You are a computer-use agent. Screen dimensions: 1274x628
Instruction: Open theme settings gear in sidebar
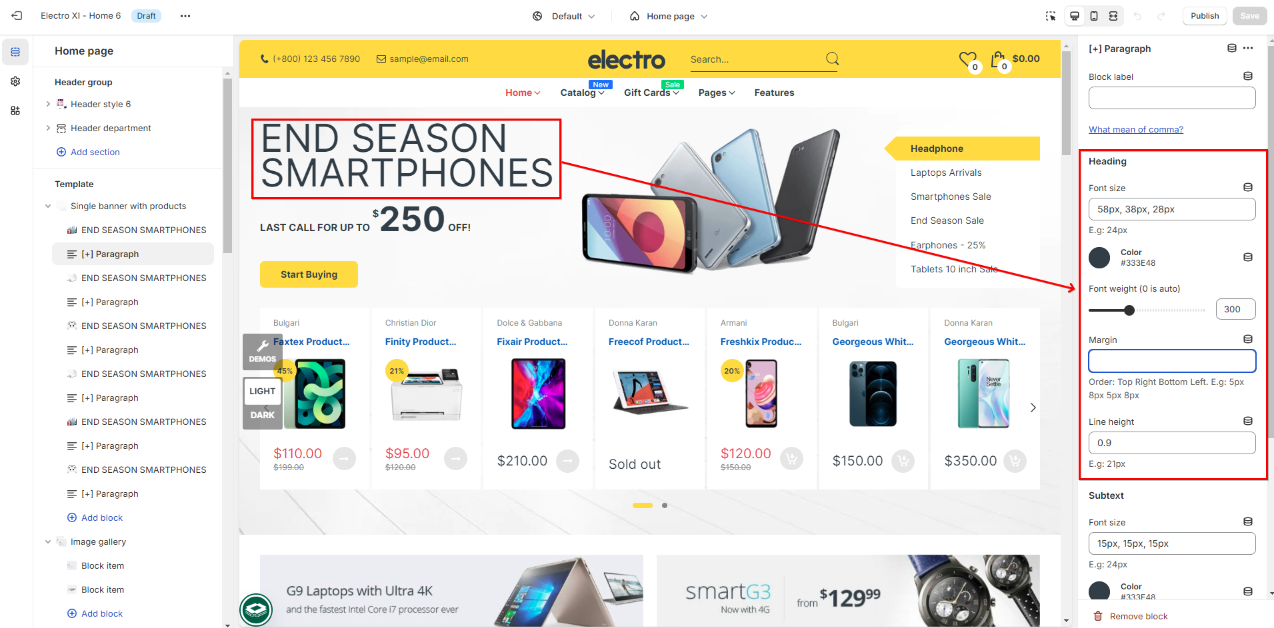pyautogui.click(x=15, y=81)
